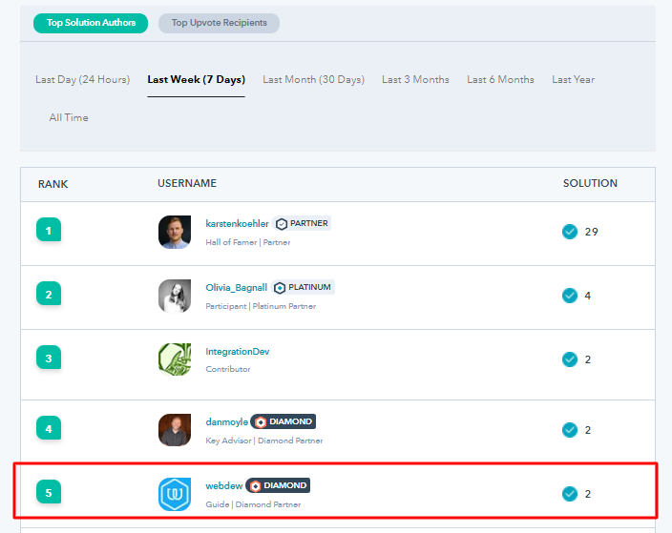
Task: Filter by Last Month (30 Days)
Action: (313, 80)
